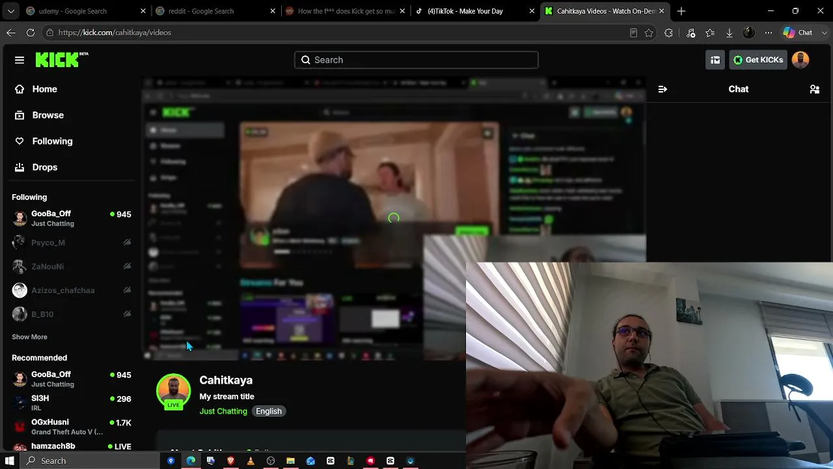The height and width of the screenshot is (469, 833).
Task: Reload the current page
Action: pos(31,33)
